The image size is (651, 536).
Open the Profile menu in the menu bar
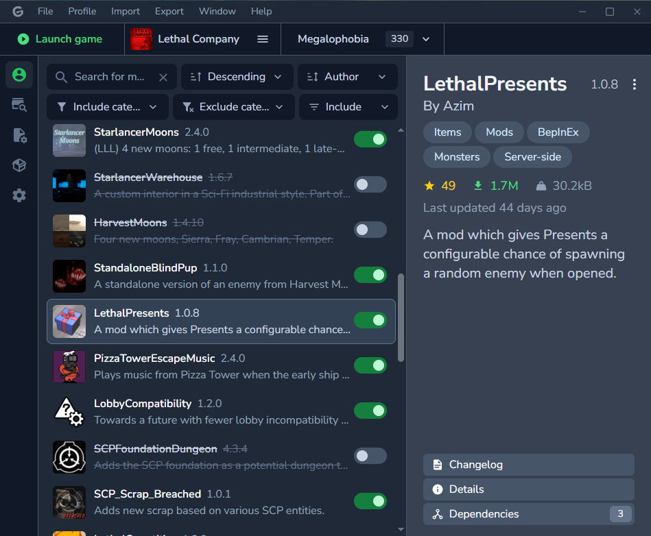click(82, 11)
